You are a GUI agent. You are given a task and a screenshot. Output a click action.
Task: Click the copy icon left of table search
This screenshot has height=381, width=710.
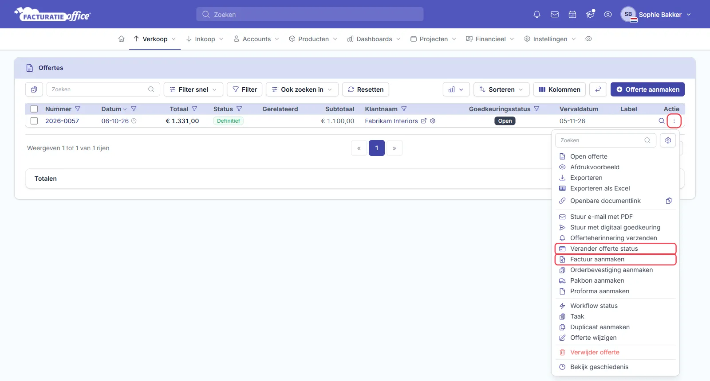coord(34,89)
